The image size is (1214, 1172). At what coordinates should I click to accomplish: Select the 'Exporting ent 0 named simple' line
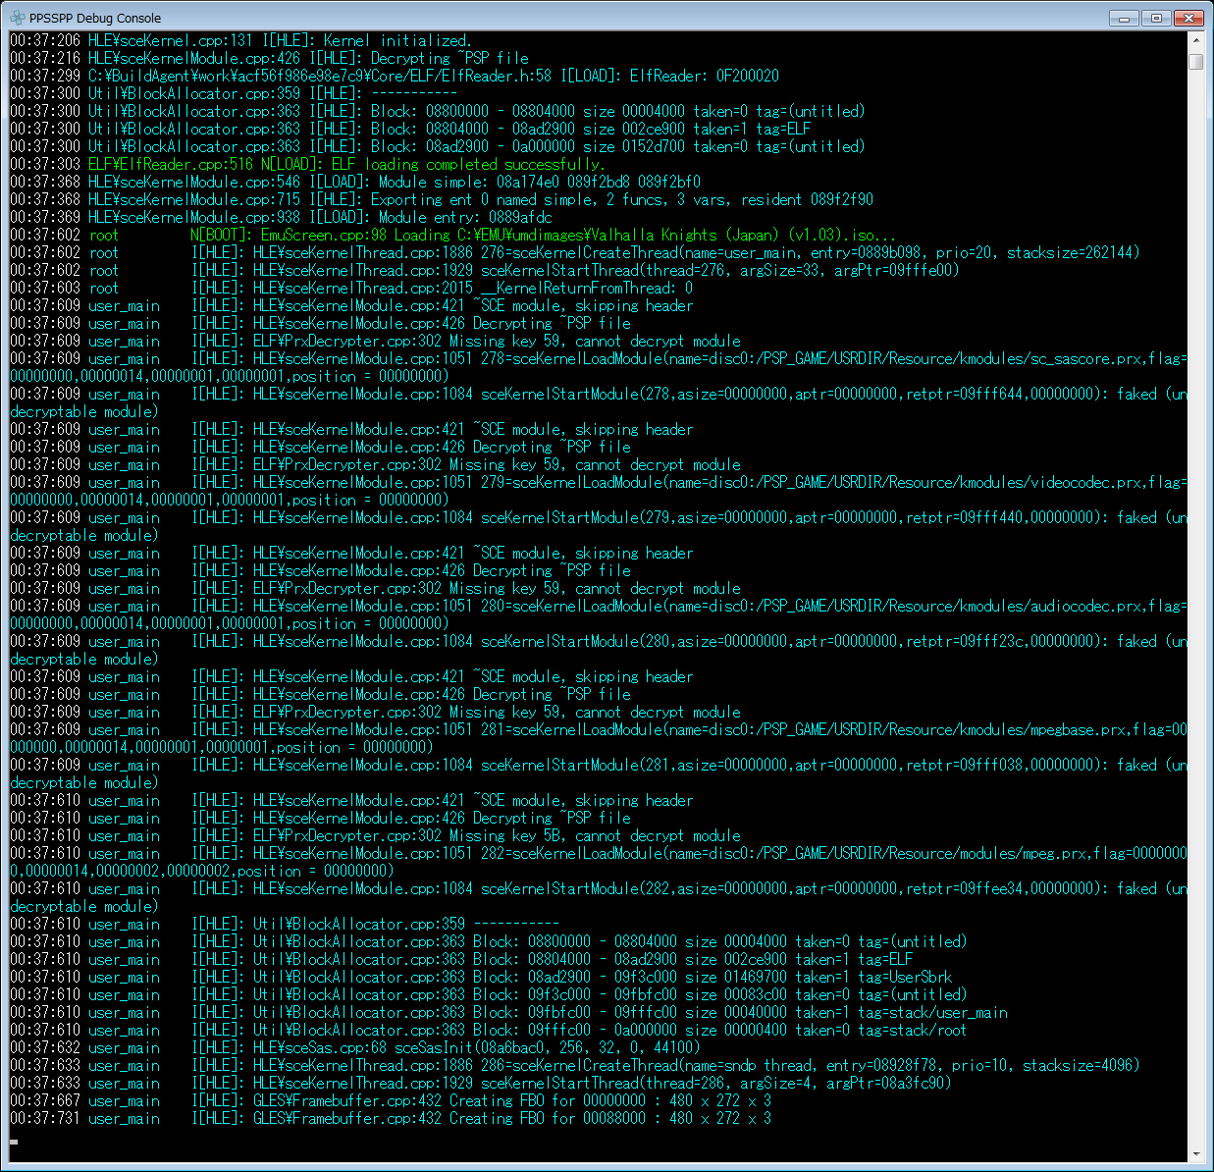pos(442,199)
